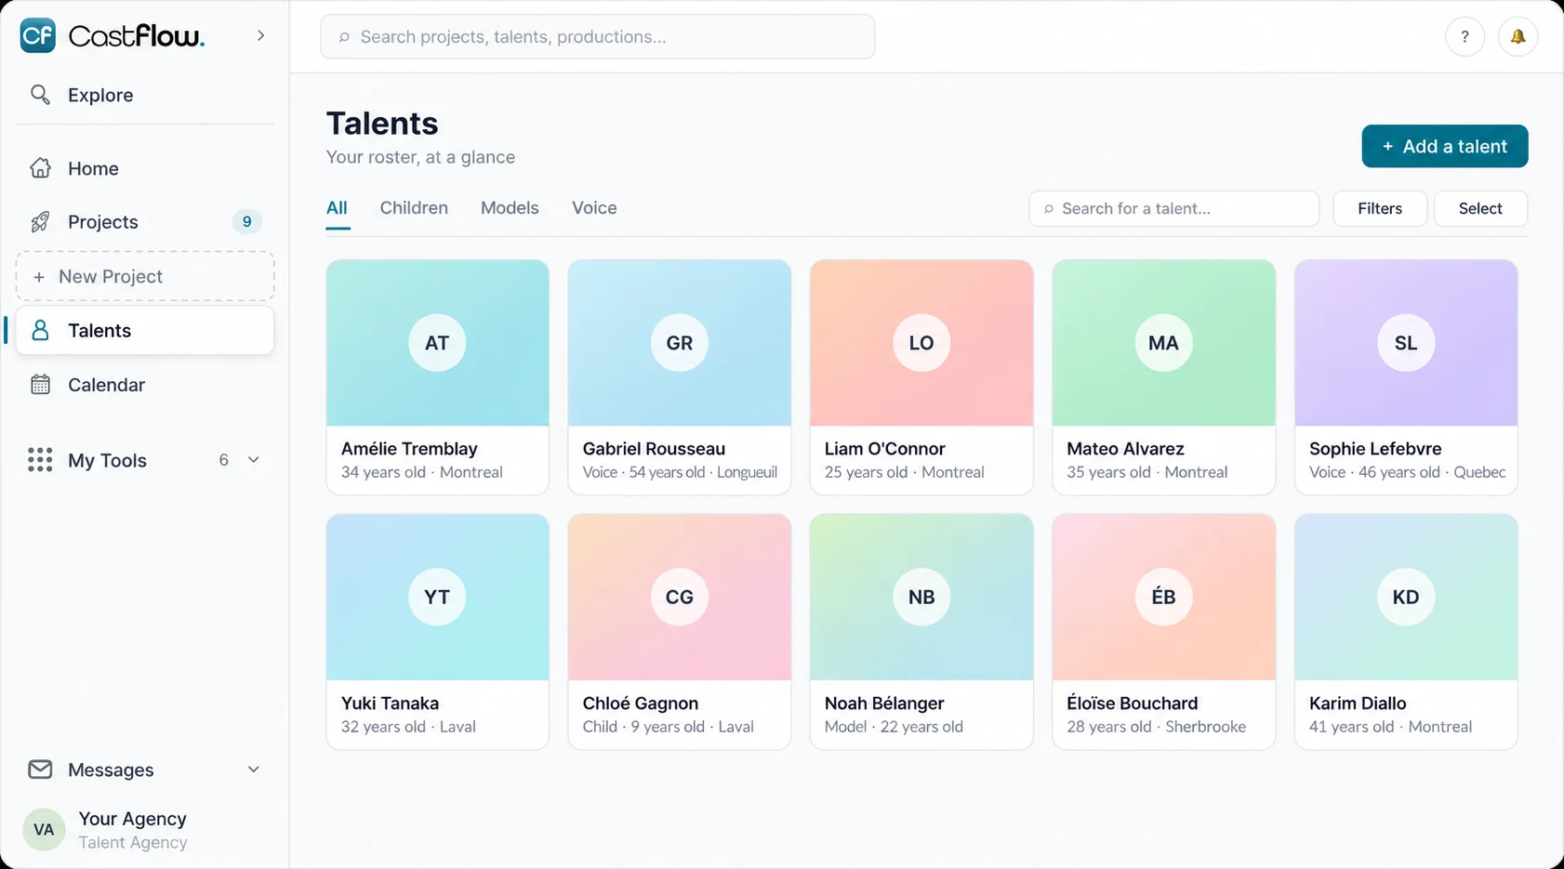The width and height of the screenshot is (1564, 869).
Task: Focus the Search for a talent field
Action: tap(1173, 209)
